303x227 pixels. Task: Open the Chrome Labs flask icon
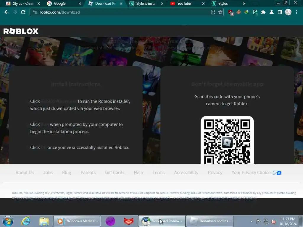tap(272, 12)
